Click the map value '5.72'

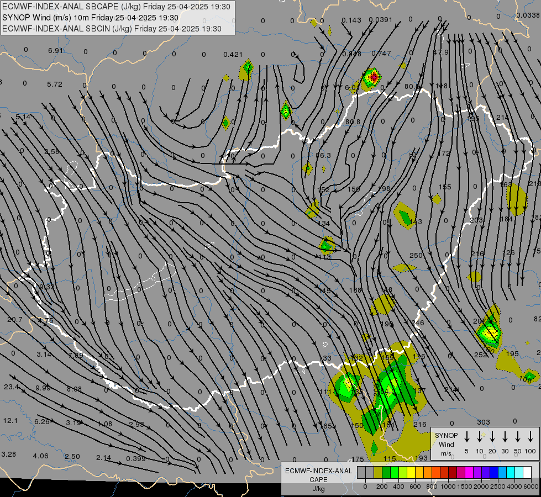[55, 84]
